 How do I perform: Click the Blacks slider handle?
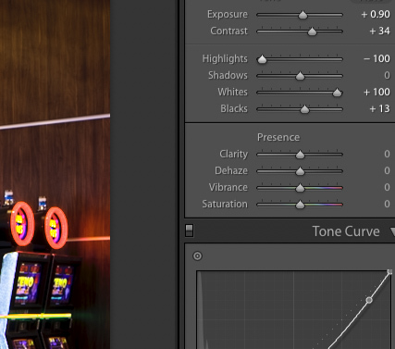click(x=304, y=109)
